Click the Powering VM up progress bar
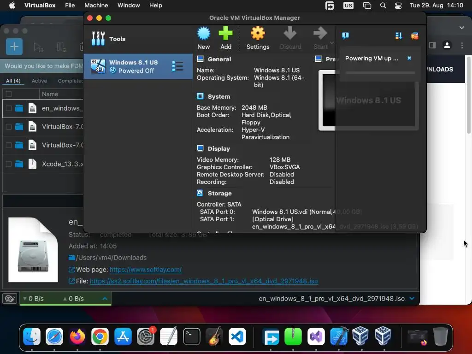Viewport: 472px width, 354px height. tap(380, 73)
